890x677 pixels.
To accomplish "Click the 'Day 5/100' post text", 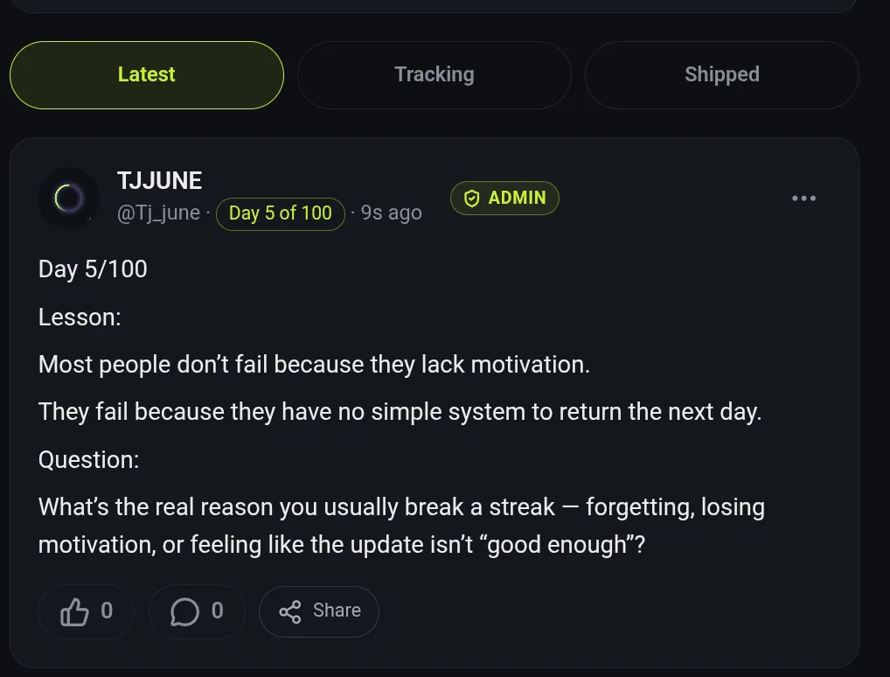I will point(93,269).
